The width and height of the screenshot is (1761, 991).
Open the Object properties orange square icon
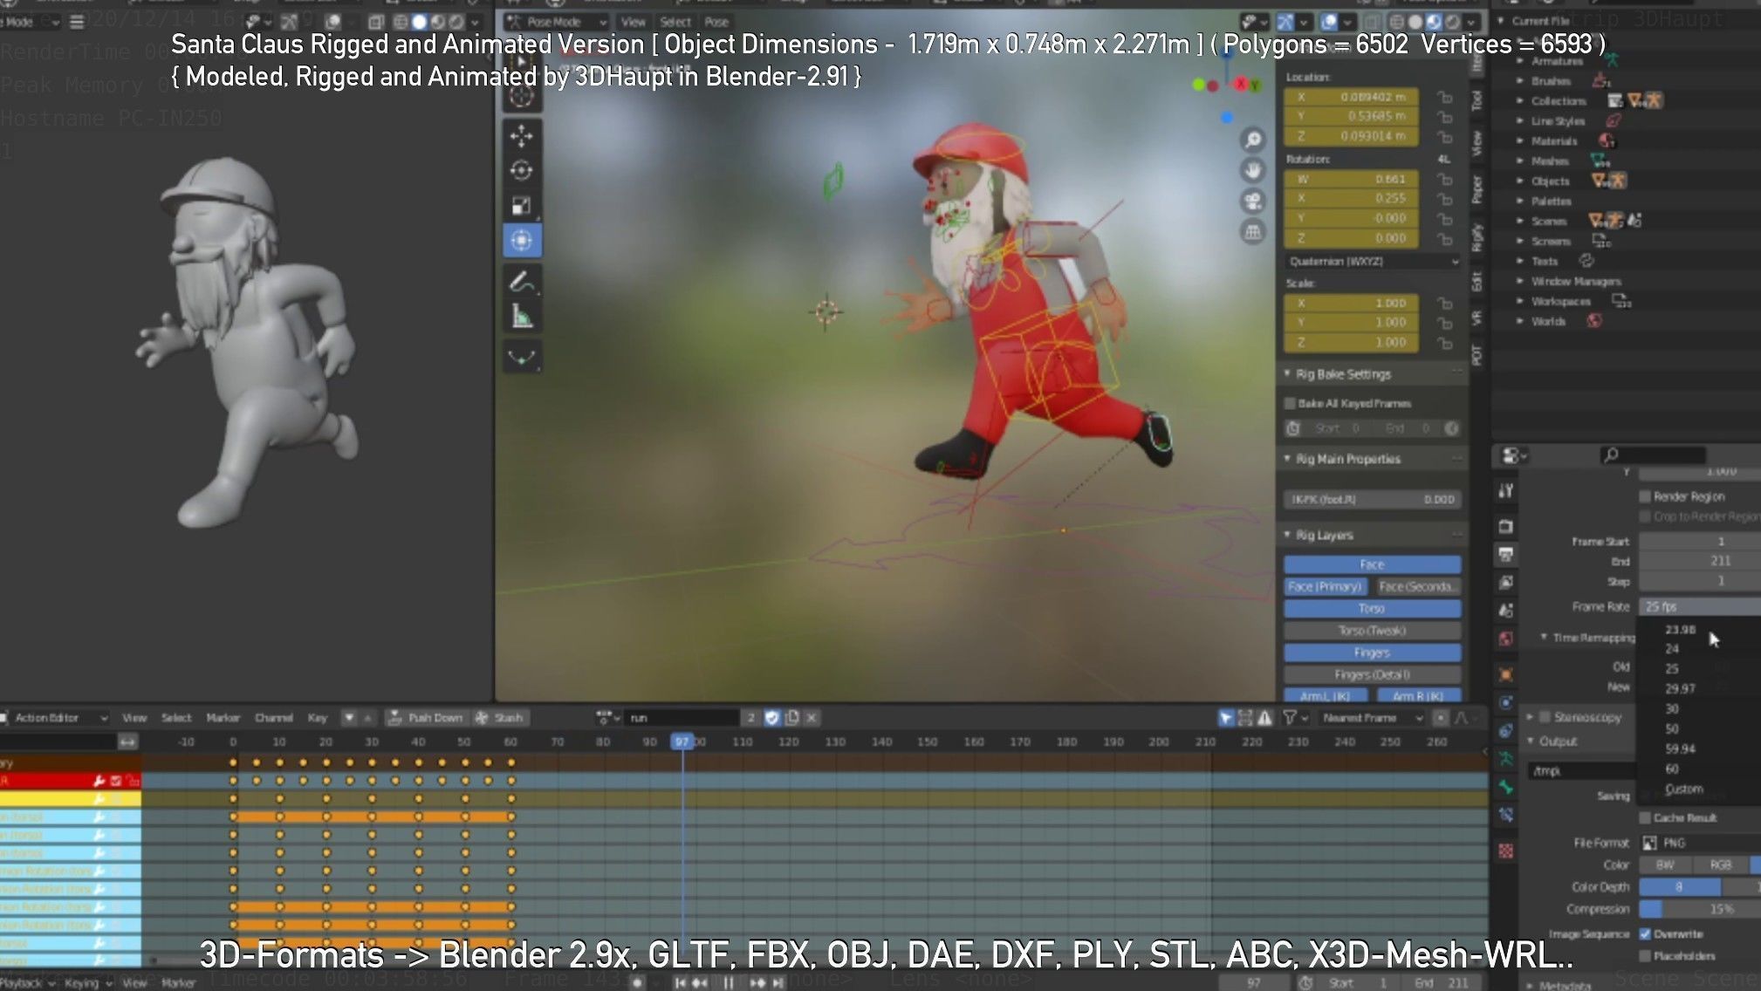point(1506,674)
